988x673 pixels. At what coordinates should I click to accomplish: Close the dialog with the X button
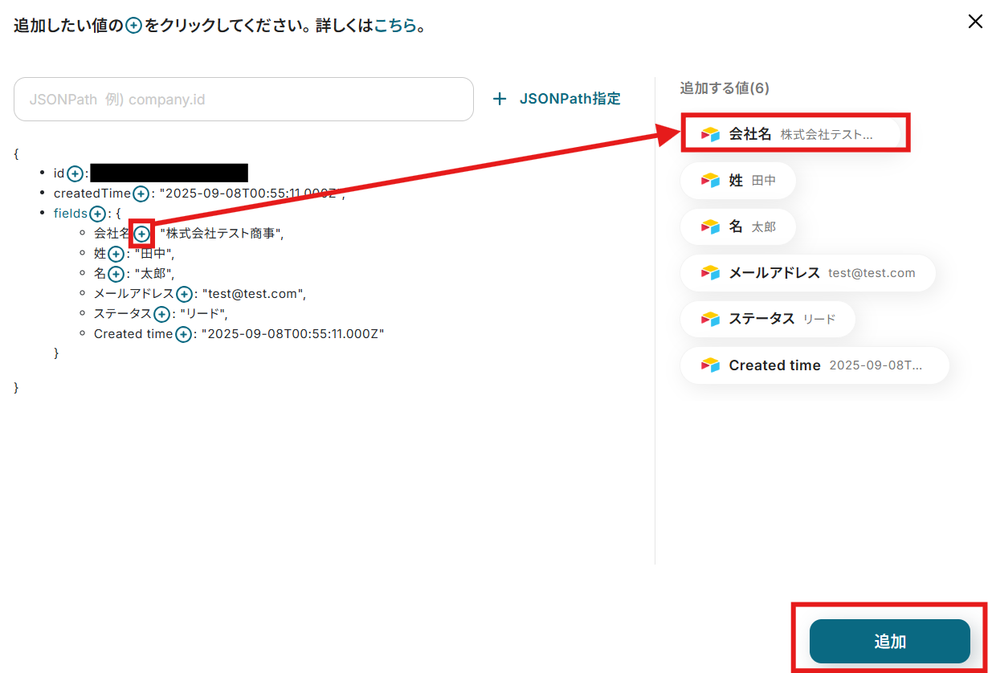974,22
